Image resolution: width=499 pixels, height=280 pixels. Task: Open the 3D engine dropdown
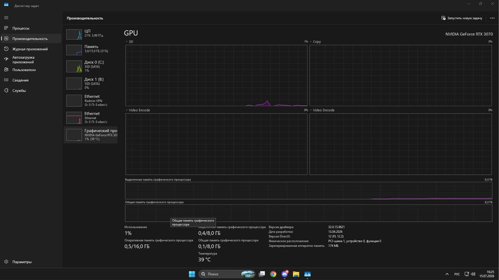(129, 42)
